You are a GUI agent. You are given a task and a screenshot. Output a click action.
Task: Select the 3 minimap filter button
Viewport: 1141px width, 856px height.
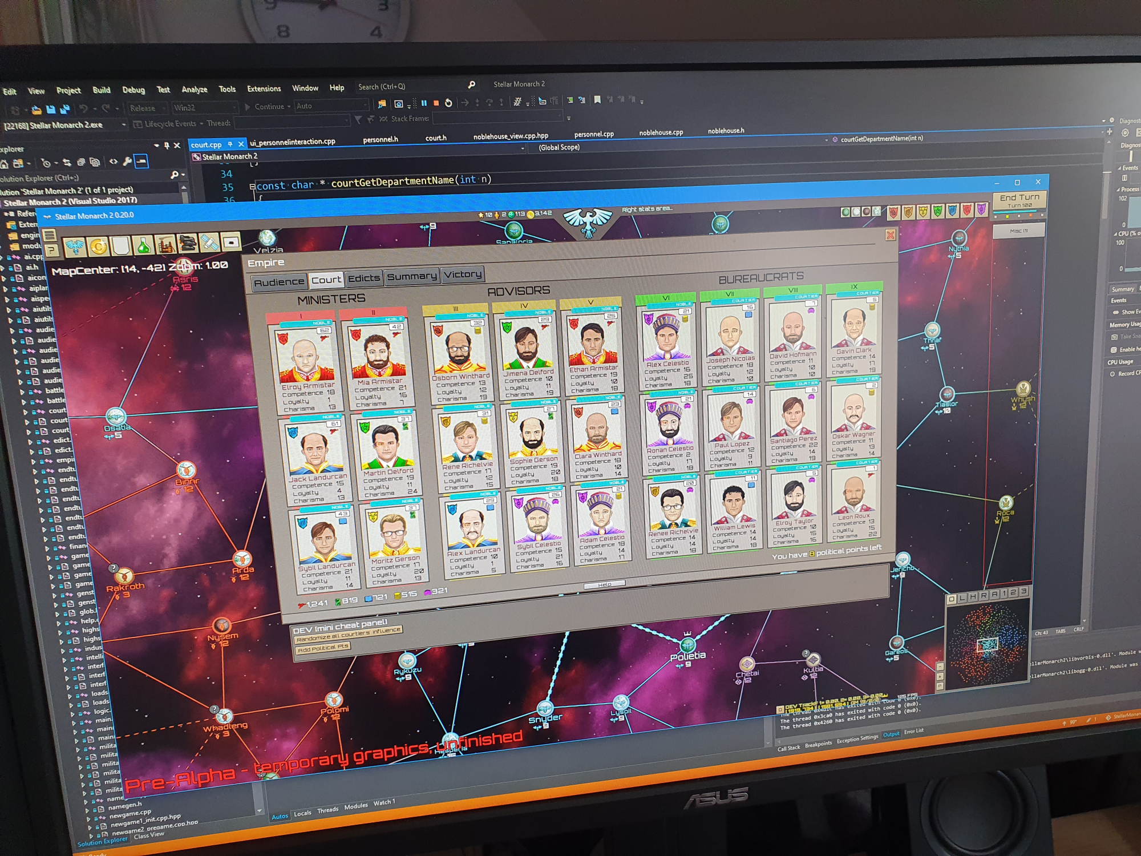[x=1023, y=591]
